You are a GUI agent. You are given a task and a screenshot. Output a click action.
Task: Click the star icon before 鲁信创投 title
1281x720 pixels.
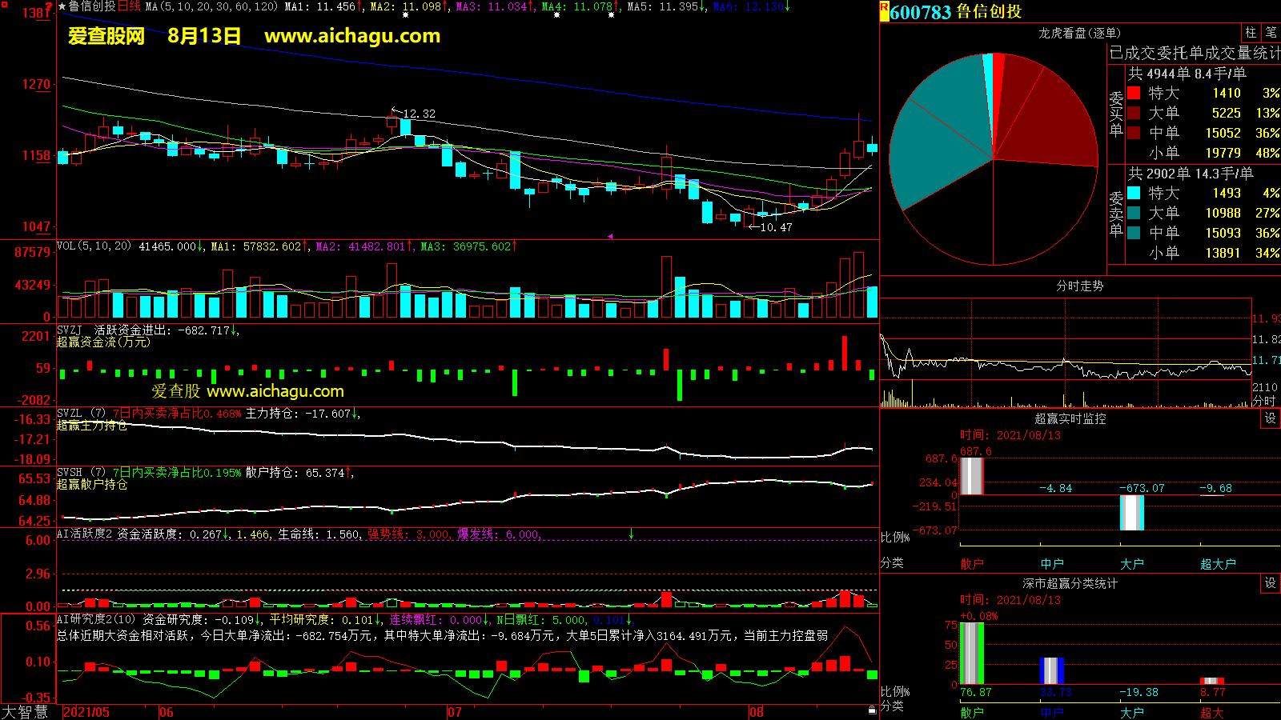[x=62, y=6]
